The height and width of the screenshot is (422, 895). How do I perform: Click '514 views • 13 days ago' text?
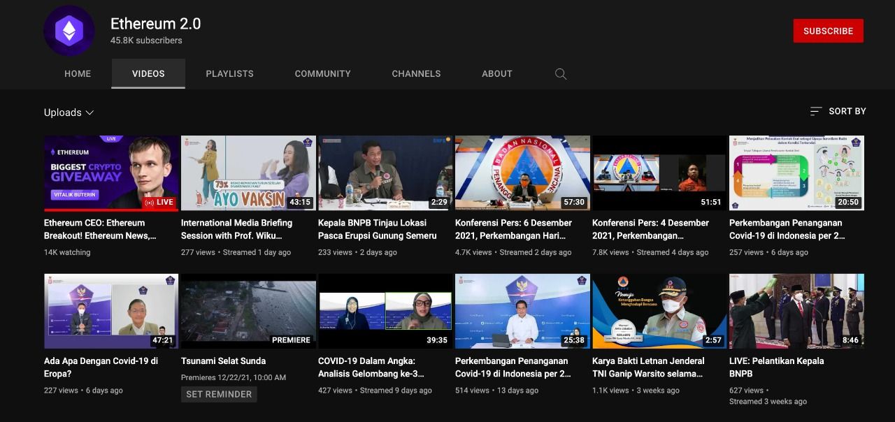496,391
